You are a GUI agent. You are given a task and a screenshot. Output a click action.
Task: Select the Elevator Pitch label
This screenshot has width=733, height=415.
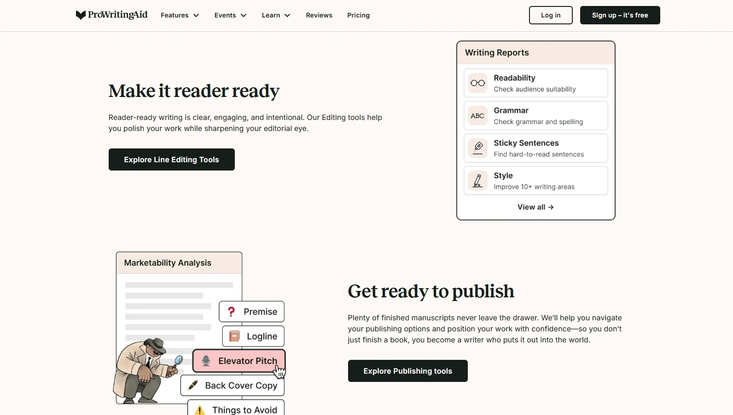point(248,361)
